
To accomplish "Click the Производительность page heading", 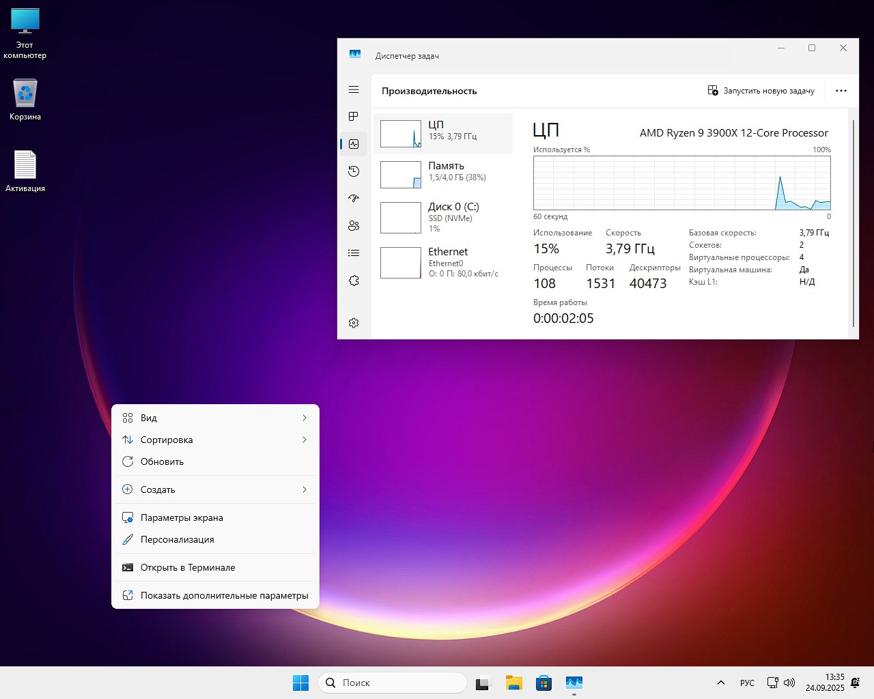I will point(429,91).
